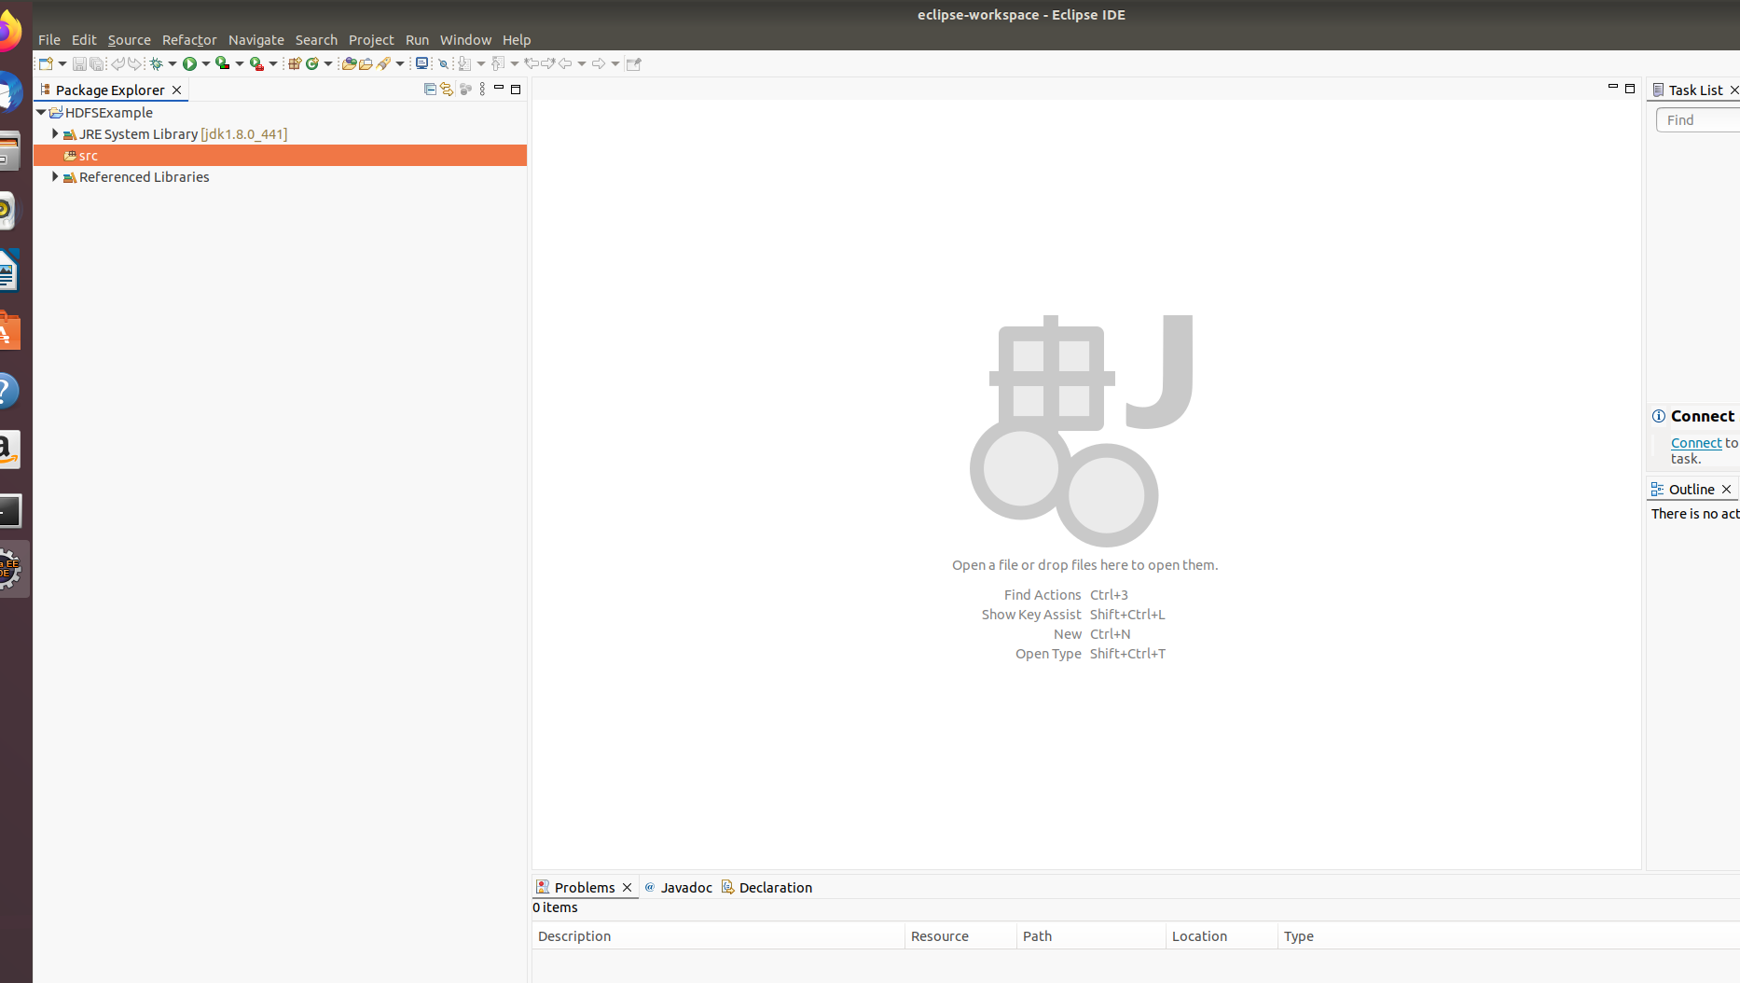Open Help from the dock
The width and height of the screenshot is (1740, 983).
[x=8, y=391]
